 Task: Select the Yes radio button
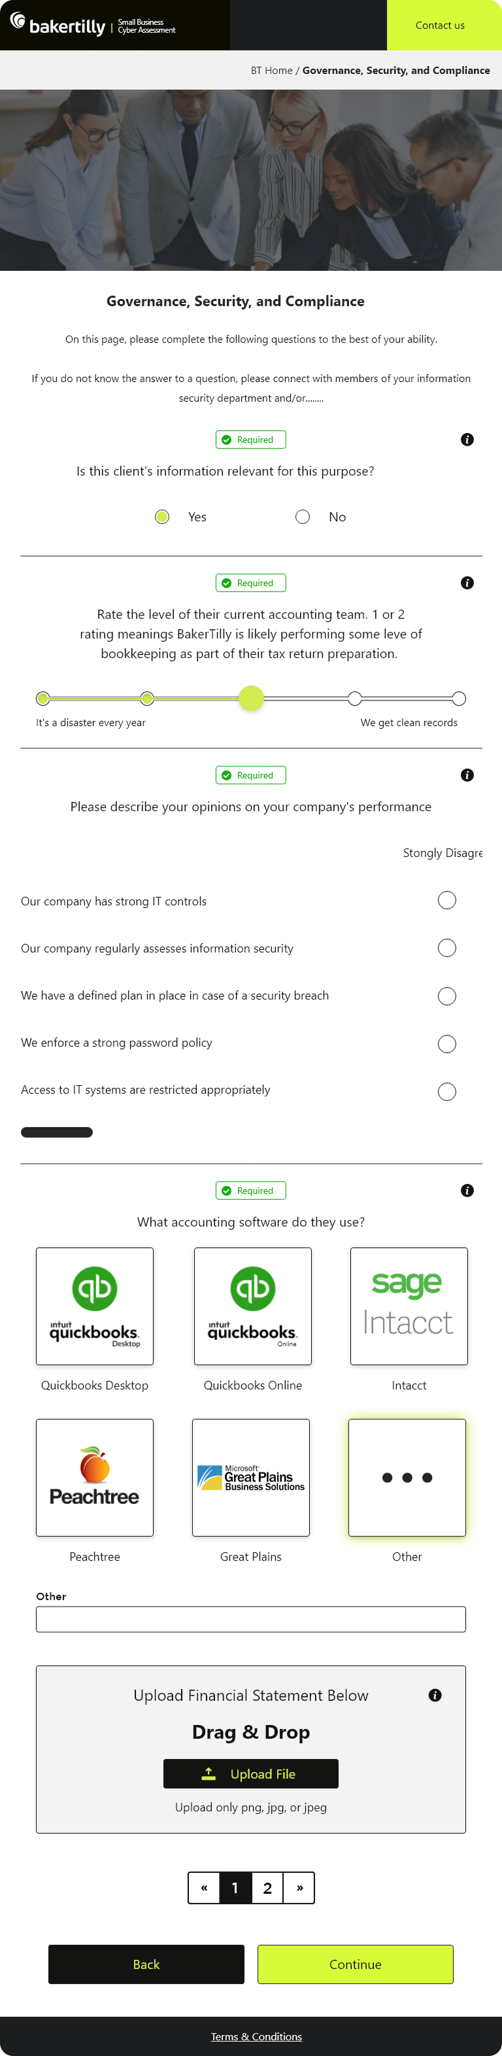(162, 516)
